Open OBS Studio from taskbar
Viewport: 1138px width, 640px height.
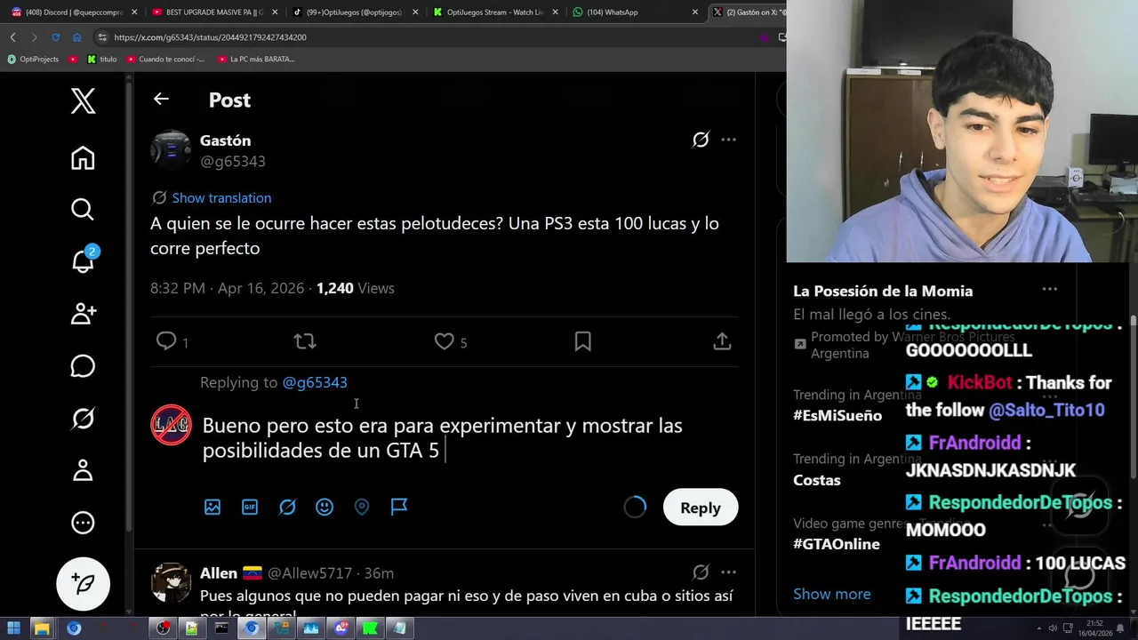tap(163, 628)
